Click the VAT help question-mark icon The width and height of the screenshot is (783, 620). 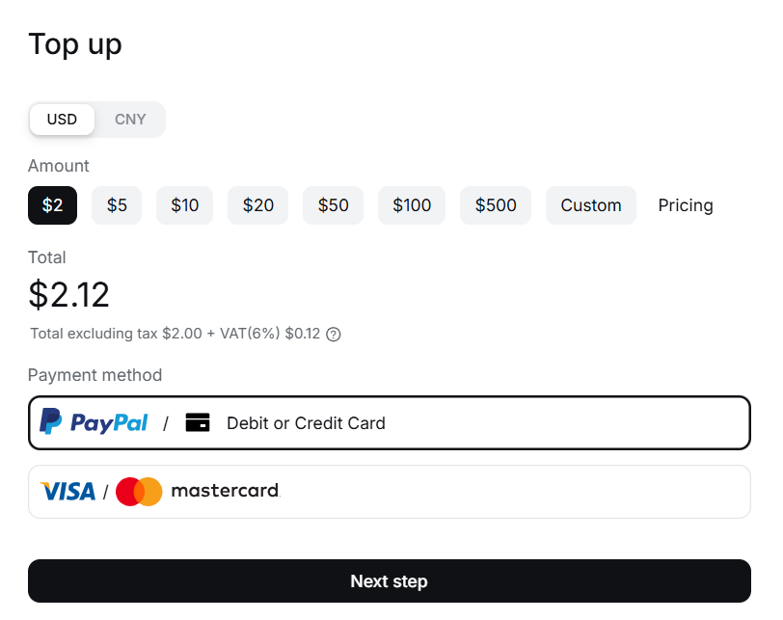click(333, 334)
